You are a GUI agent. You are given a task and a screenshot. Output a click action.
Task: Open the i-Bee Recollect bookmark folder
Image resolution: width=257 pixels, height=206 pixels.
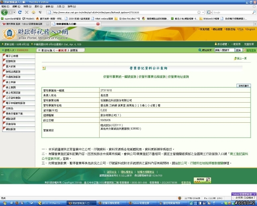pyautogui.click(x=127, y=19)
